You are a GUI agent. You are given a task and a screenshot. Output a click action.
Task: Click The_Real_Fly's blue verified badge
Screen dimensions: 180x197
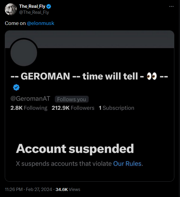[49, 6]
